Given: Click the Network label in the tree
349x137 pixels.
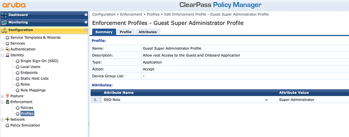Looking at the screenshot, I should pos(18,119).
